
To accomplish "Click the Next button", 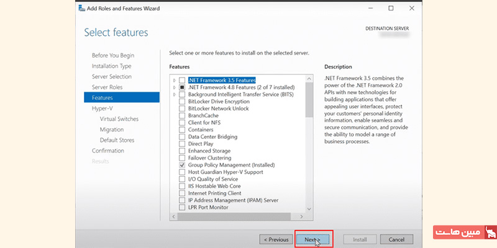I will tap(312, 239).
